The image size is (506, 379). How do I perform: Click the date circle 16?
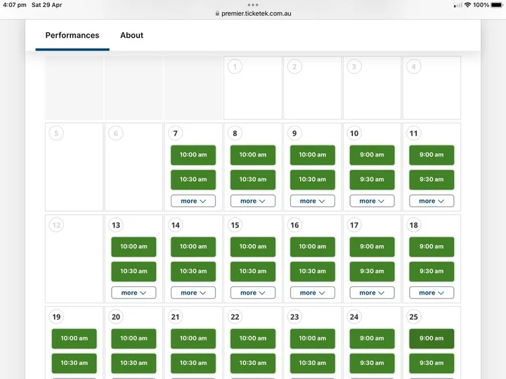click(294, 225)
